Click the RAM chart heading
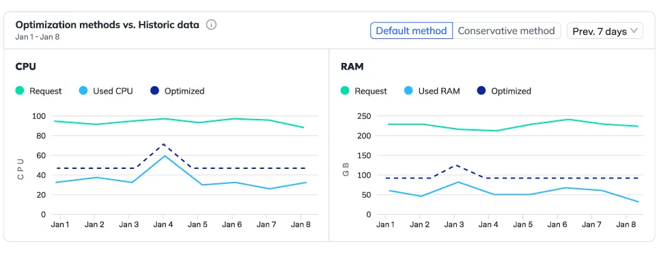659x253 pixels. pyautogui.click(x=352, y=66)
